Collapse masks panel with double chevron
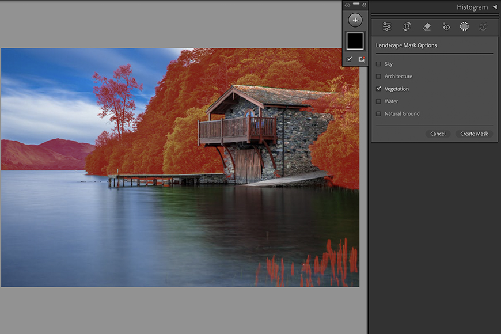 pos(364,5)
